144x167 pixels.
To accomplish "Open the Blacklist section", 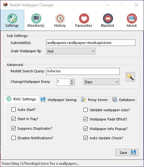I will point(108,20).
